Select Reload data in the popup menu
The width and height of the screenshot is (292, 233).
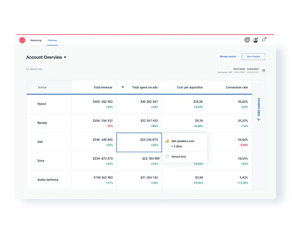pos(185,157)
